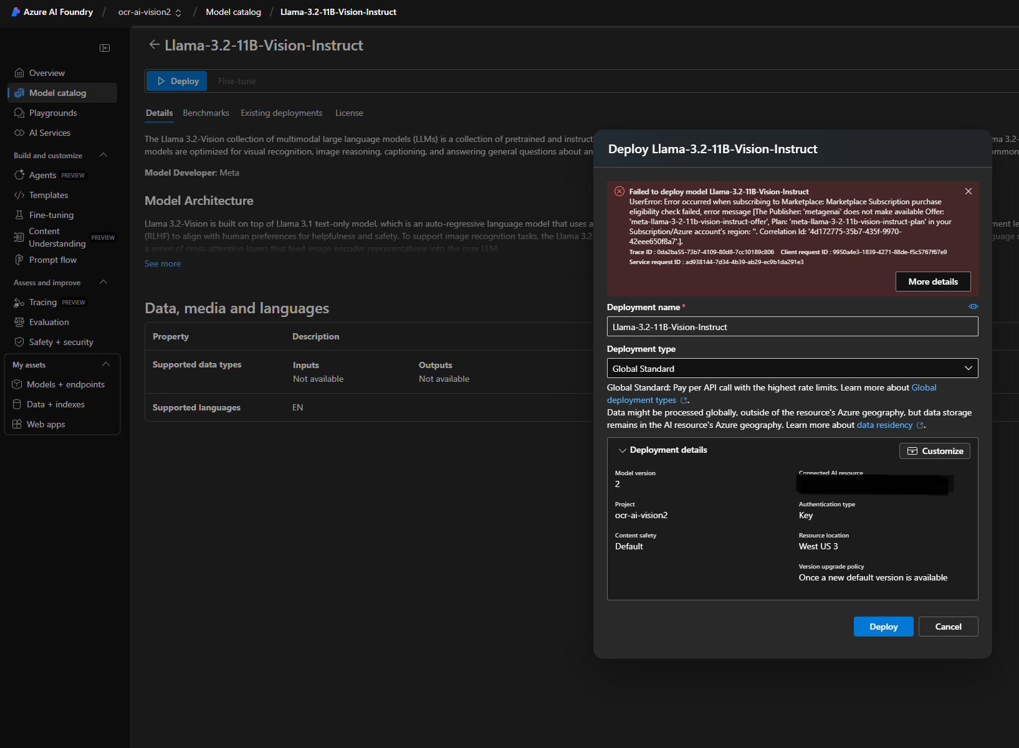Click the Safety + security shield icon
The width and height of the screenshot is (1019, 748).
(x=19, y=342)
